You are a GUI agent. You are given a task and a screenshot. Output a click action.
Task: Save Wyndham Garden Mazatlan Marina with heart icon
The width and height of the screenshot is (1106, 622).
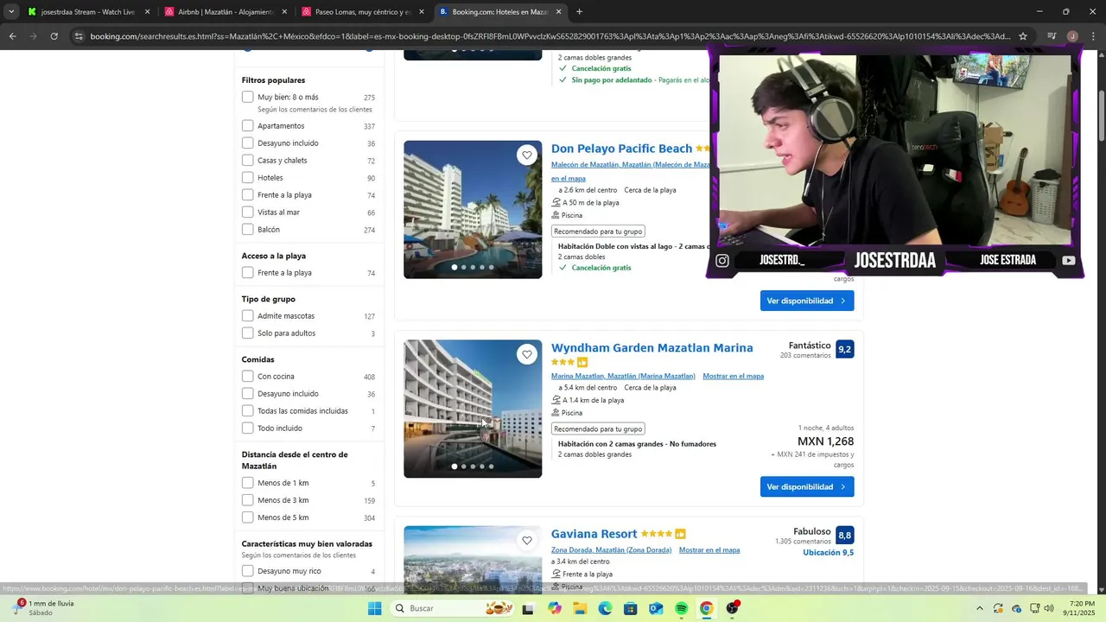pyautogui.click(x=527, y=354)
